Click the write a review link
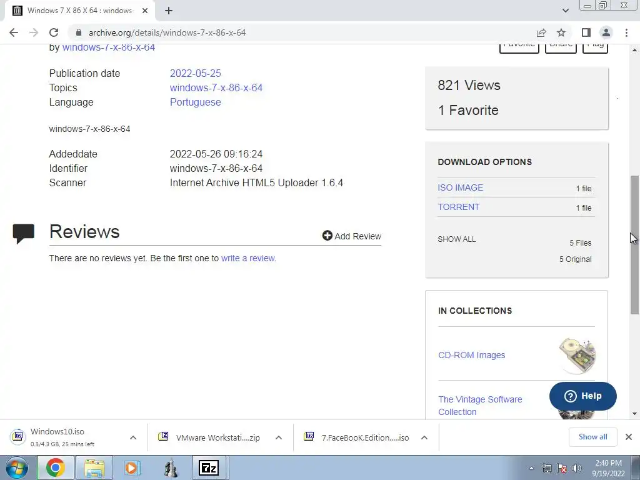Image resolution: width=640 pixels, height=480 pixels. click(x=247, y=258)
